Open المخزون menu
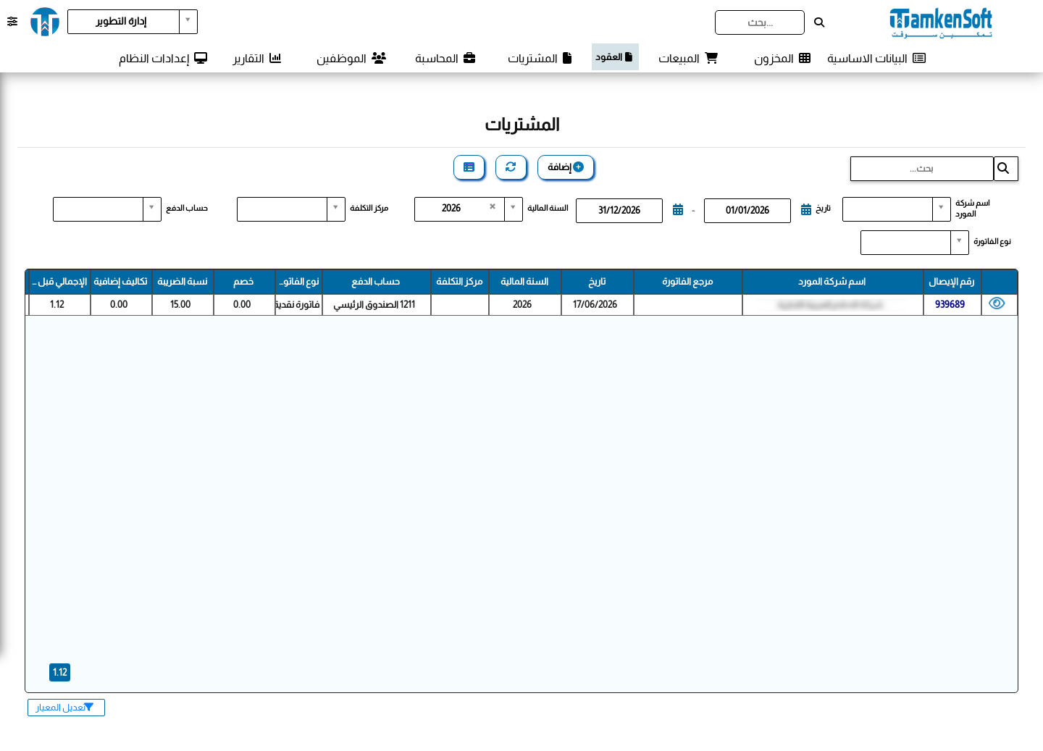This screenshot has height=751, width=1043. [782, 59]
